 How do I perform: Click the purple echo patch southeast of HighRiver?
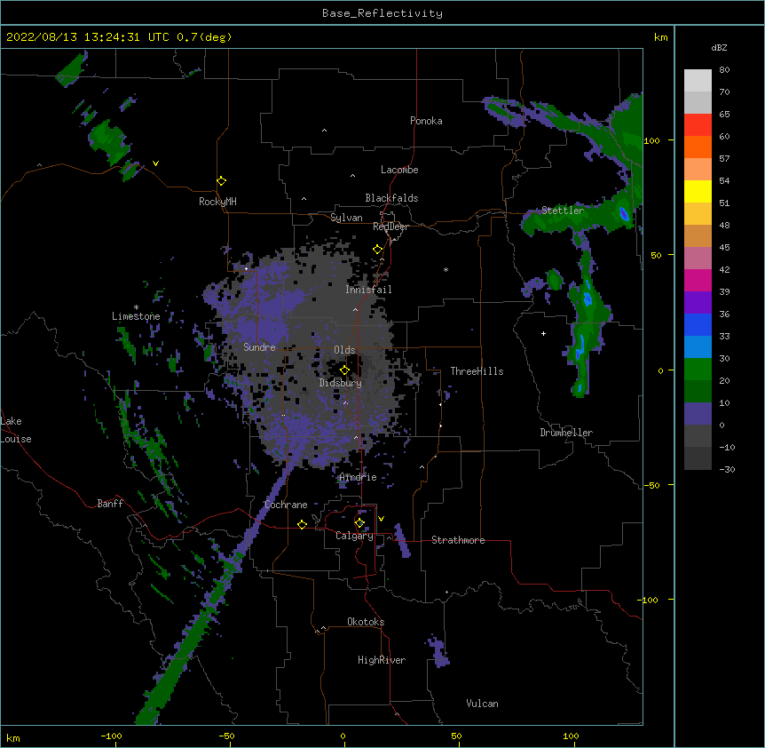point(438,652)
